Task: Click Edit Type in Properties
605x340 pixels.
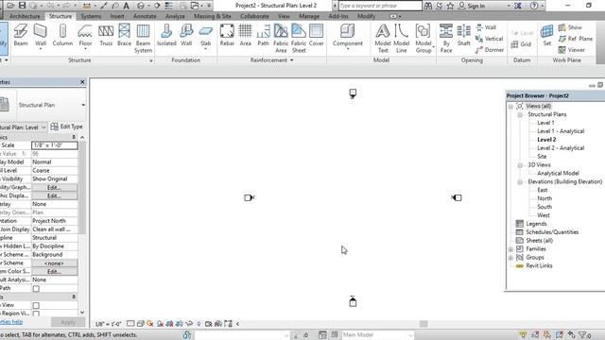Action: [x=67, y=127]
